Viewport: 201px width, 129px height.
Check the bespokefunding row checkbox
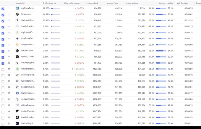(3, 88)
